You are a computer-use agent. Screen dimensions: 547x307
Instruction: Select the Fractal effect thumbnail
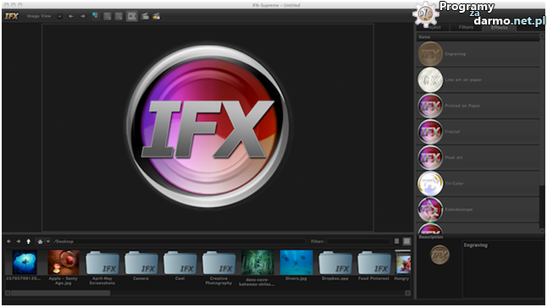coord(430,132)
